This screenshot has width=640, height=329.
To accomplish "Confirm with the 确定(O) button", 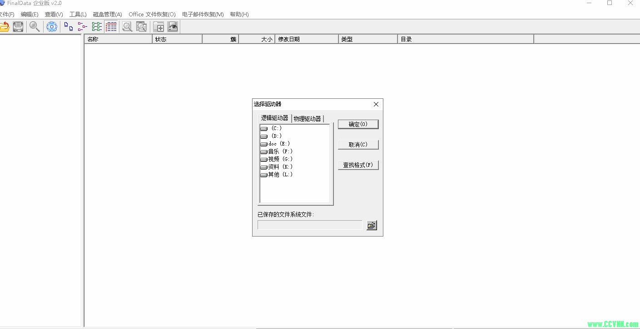I will point(358,124).
